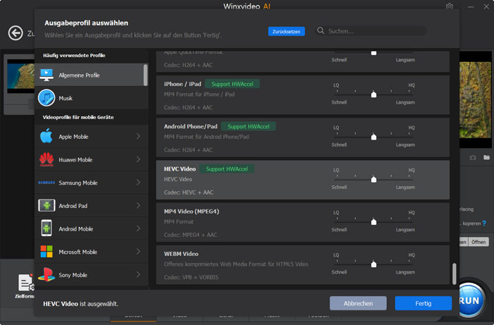The height and width of the screenshot is (325, 494).
Task: Expand Android Mobile submenu chevron
Action: [x=138, y=228]
